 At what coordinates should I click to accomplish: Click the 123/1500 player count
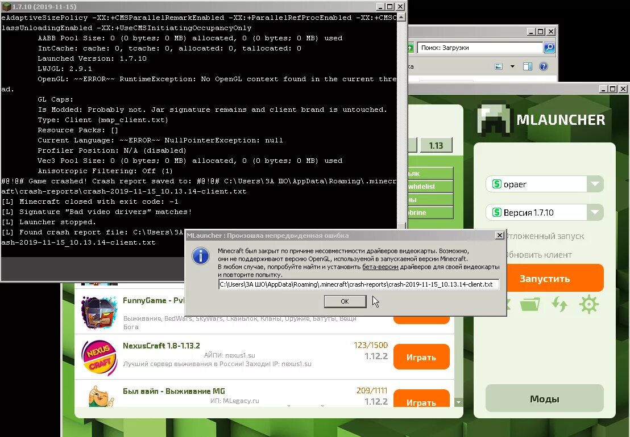(x=371, y=345)
